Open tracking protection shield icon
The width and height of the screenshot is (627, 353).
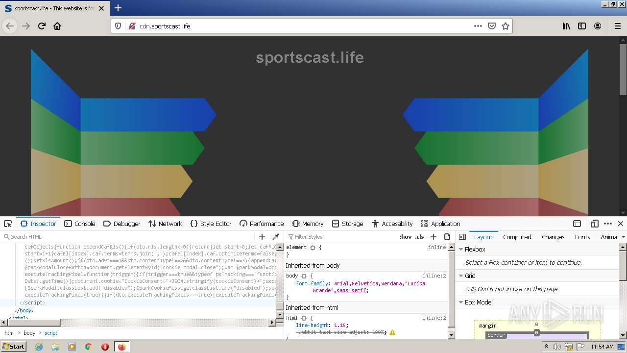(x=118, y=26)
